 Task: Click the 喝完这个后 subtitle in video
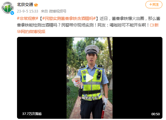coord(90,98)
